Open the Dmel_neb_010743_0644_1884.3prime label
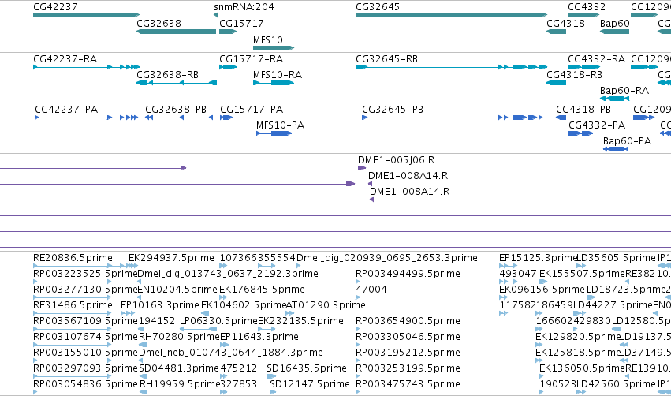The width and height of the screenshot is (671, 396). (x=231, y=353)
